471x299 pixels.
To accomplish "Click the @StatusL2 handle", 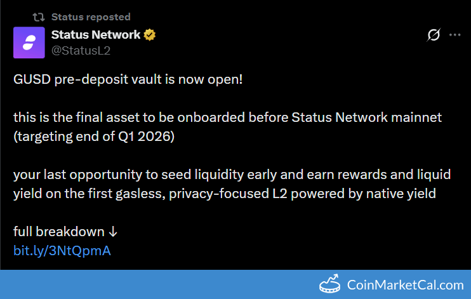I will tap(81, 50).
